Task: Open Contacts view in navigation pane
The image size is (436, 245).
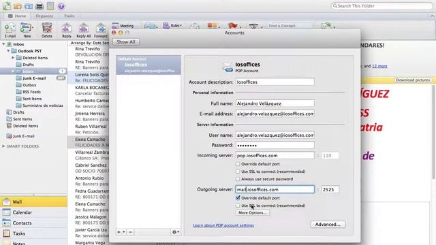Action: coord(33,223)
